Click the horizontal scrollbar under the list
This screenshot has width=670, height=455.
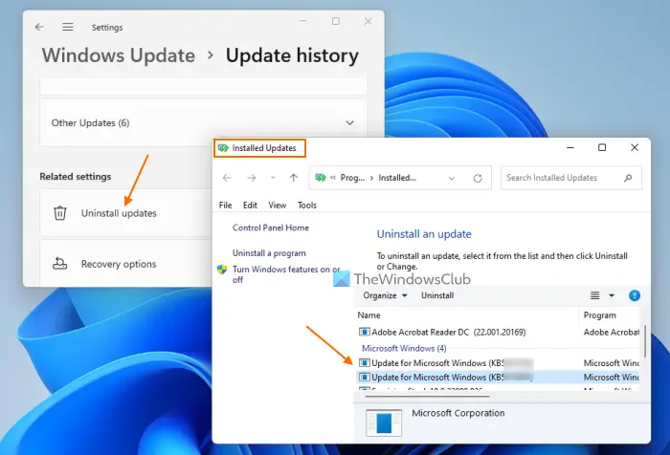(427, 396)
